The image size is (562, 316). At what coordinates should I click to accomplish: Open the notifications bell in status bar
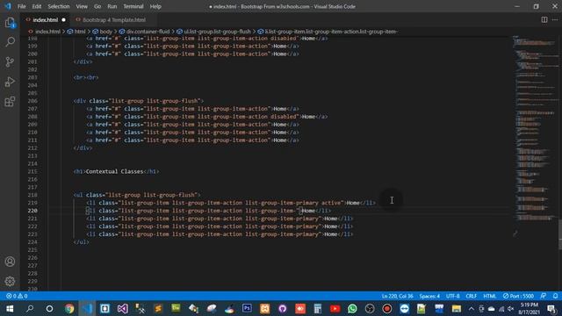555,296
